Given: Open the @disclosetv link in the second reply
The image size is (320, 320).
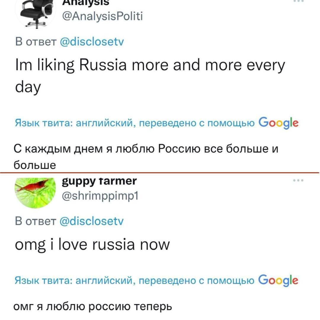Looking at the screenshot, I should tap(92, 221).
